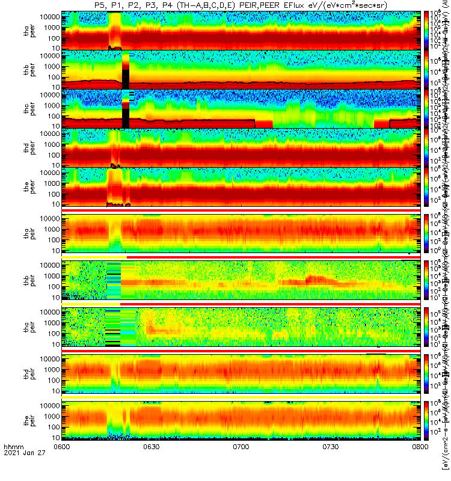Screen dimensions: 451x481
Task: Click the 10000 tick label on thb peir axis
Action: click(49, 265)
